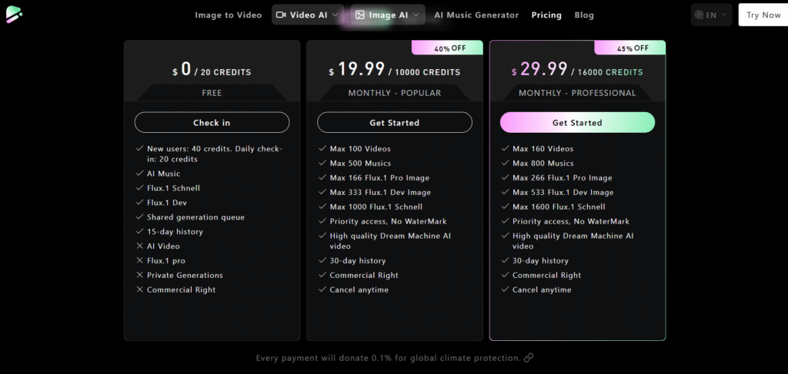Click Check in on the Free plan
Screen dimensions: 788x374
tap(212, 122)
